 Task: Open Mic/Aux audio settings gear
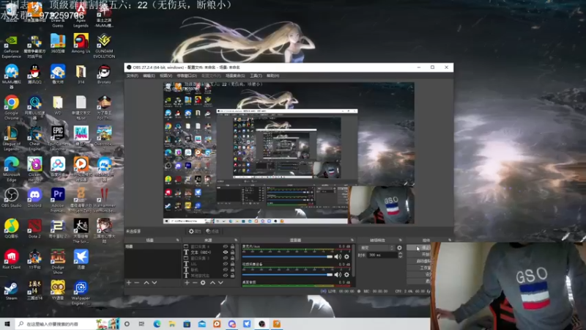346,257
